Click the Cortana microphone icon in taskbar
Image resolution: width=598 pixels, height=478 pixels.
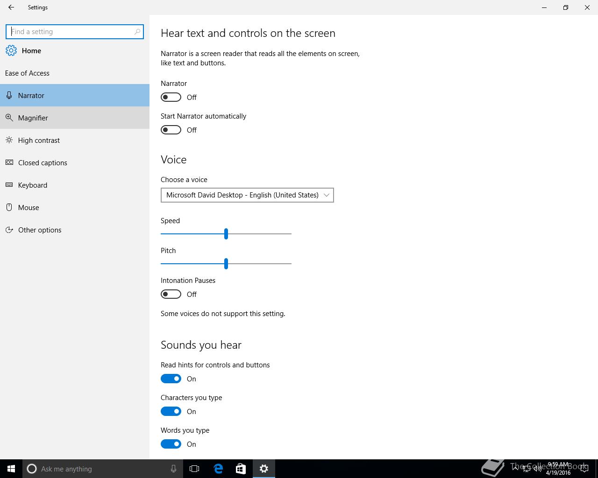click(173, 469)
